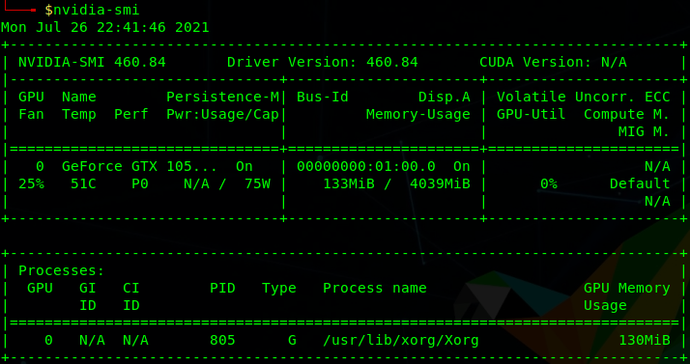The height and width of the screenshot is (364, 690).
Task: Click the Pwr:Usage/Cap header
Action: pyautogui.click(x=222, y=115)
